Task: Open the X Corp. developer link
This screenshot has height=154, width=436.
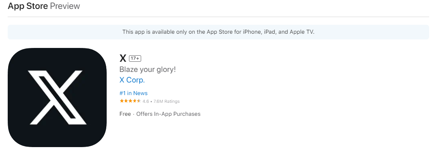Action: (x=132, y=80)
